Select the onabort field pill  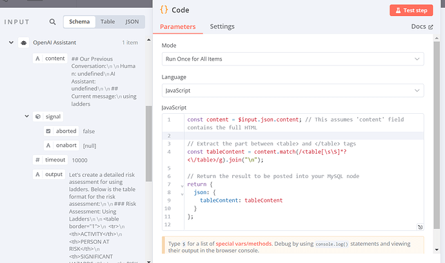(61, 145)
